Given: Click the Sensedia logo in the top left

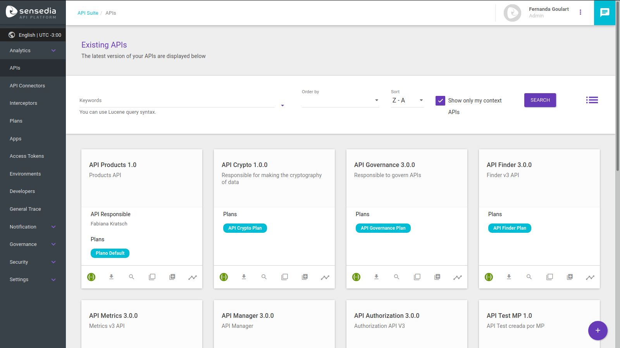Looking at the screenshot, I should [x=33, y=12].
